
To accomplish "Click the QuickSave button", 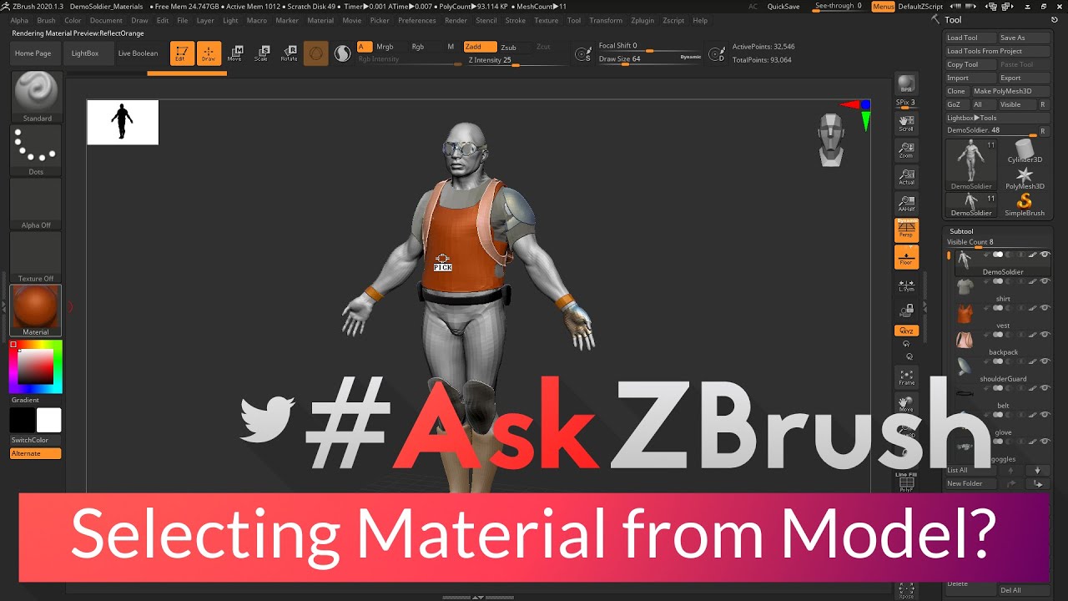I will click(x=783, y=7).
